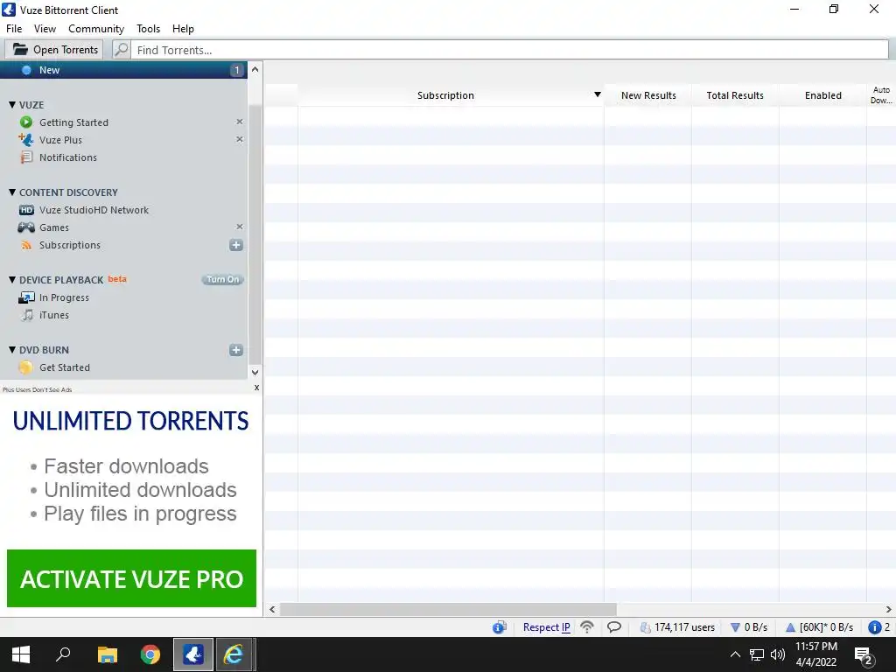Collapse the VUZE sidebar section
The width and height of the screenshot is (896, 672).
pyautogui.click(x=12, y=105)
